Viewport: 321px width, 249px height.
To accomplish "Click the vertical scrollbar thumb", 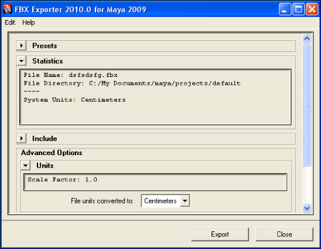I will coord(307,105).
